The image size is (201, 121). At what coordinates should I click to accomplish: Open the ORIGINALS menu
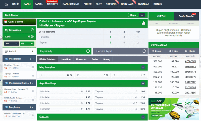pos(127,4)
